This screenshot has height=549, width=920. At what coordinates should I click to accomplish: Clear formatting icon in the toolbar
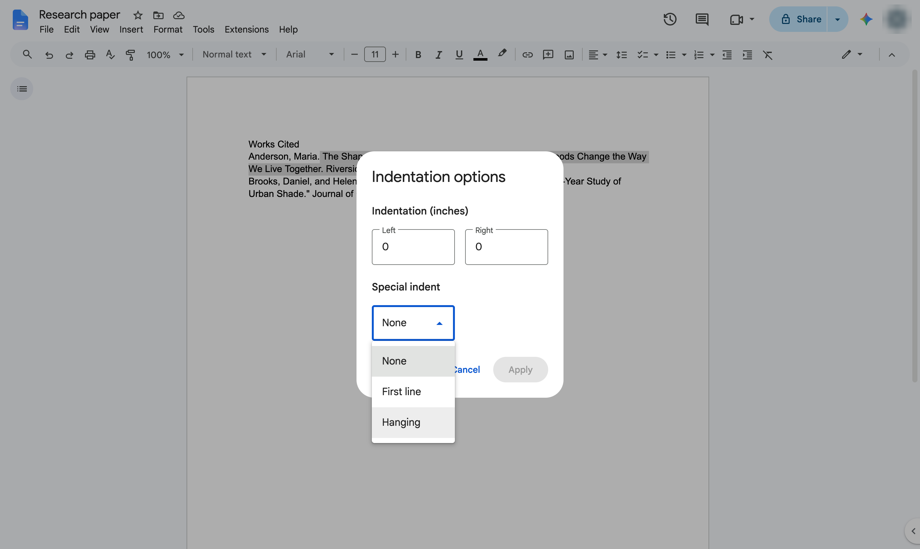[768, 55]
